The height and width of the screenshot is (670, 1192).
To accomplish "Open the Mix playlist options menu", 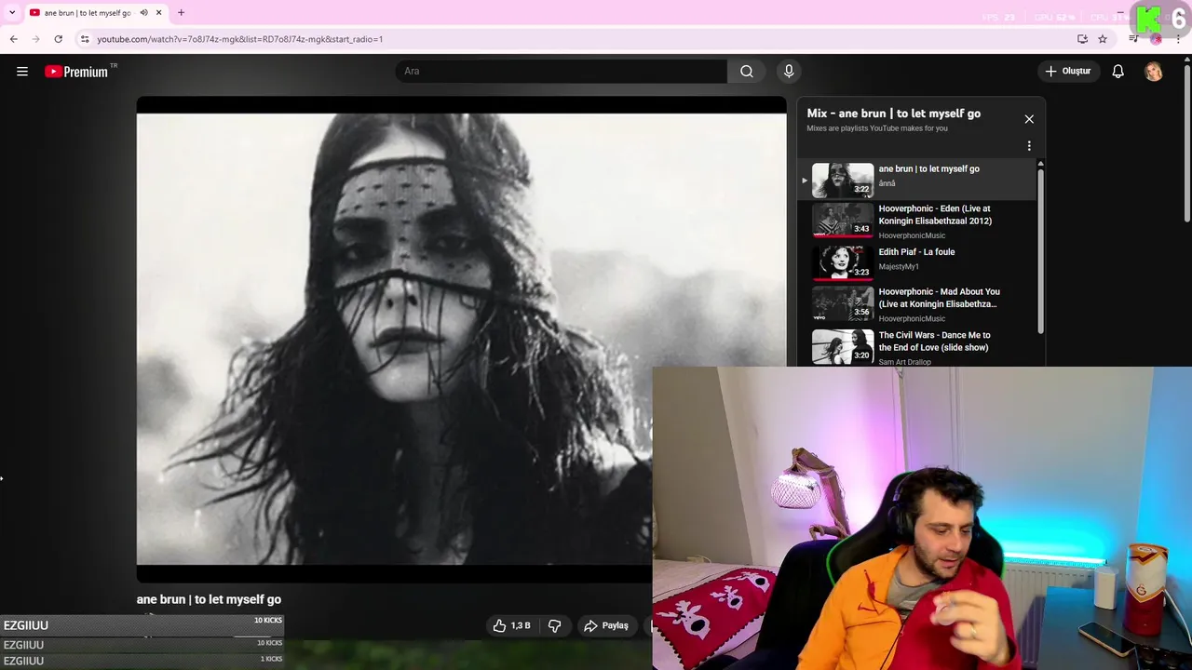I will (1029, 146).
